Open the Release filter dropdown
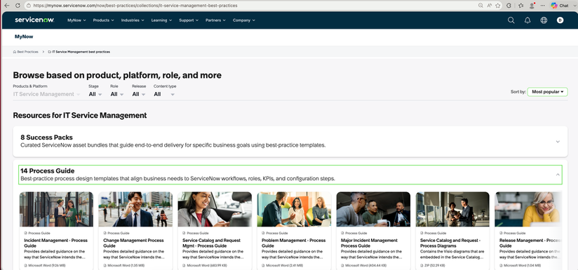578x270 pixels. (x=139, y=94)
